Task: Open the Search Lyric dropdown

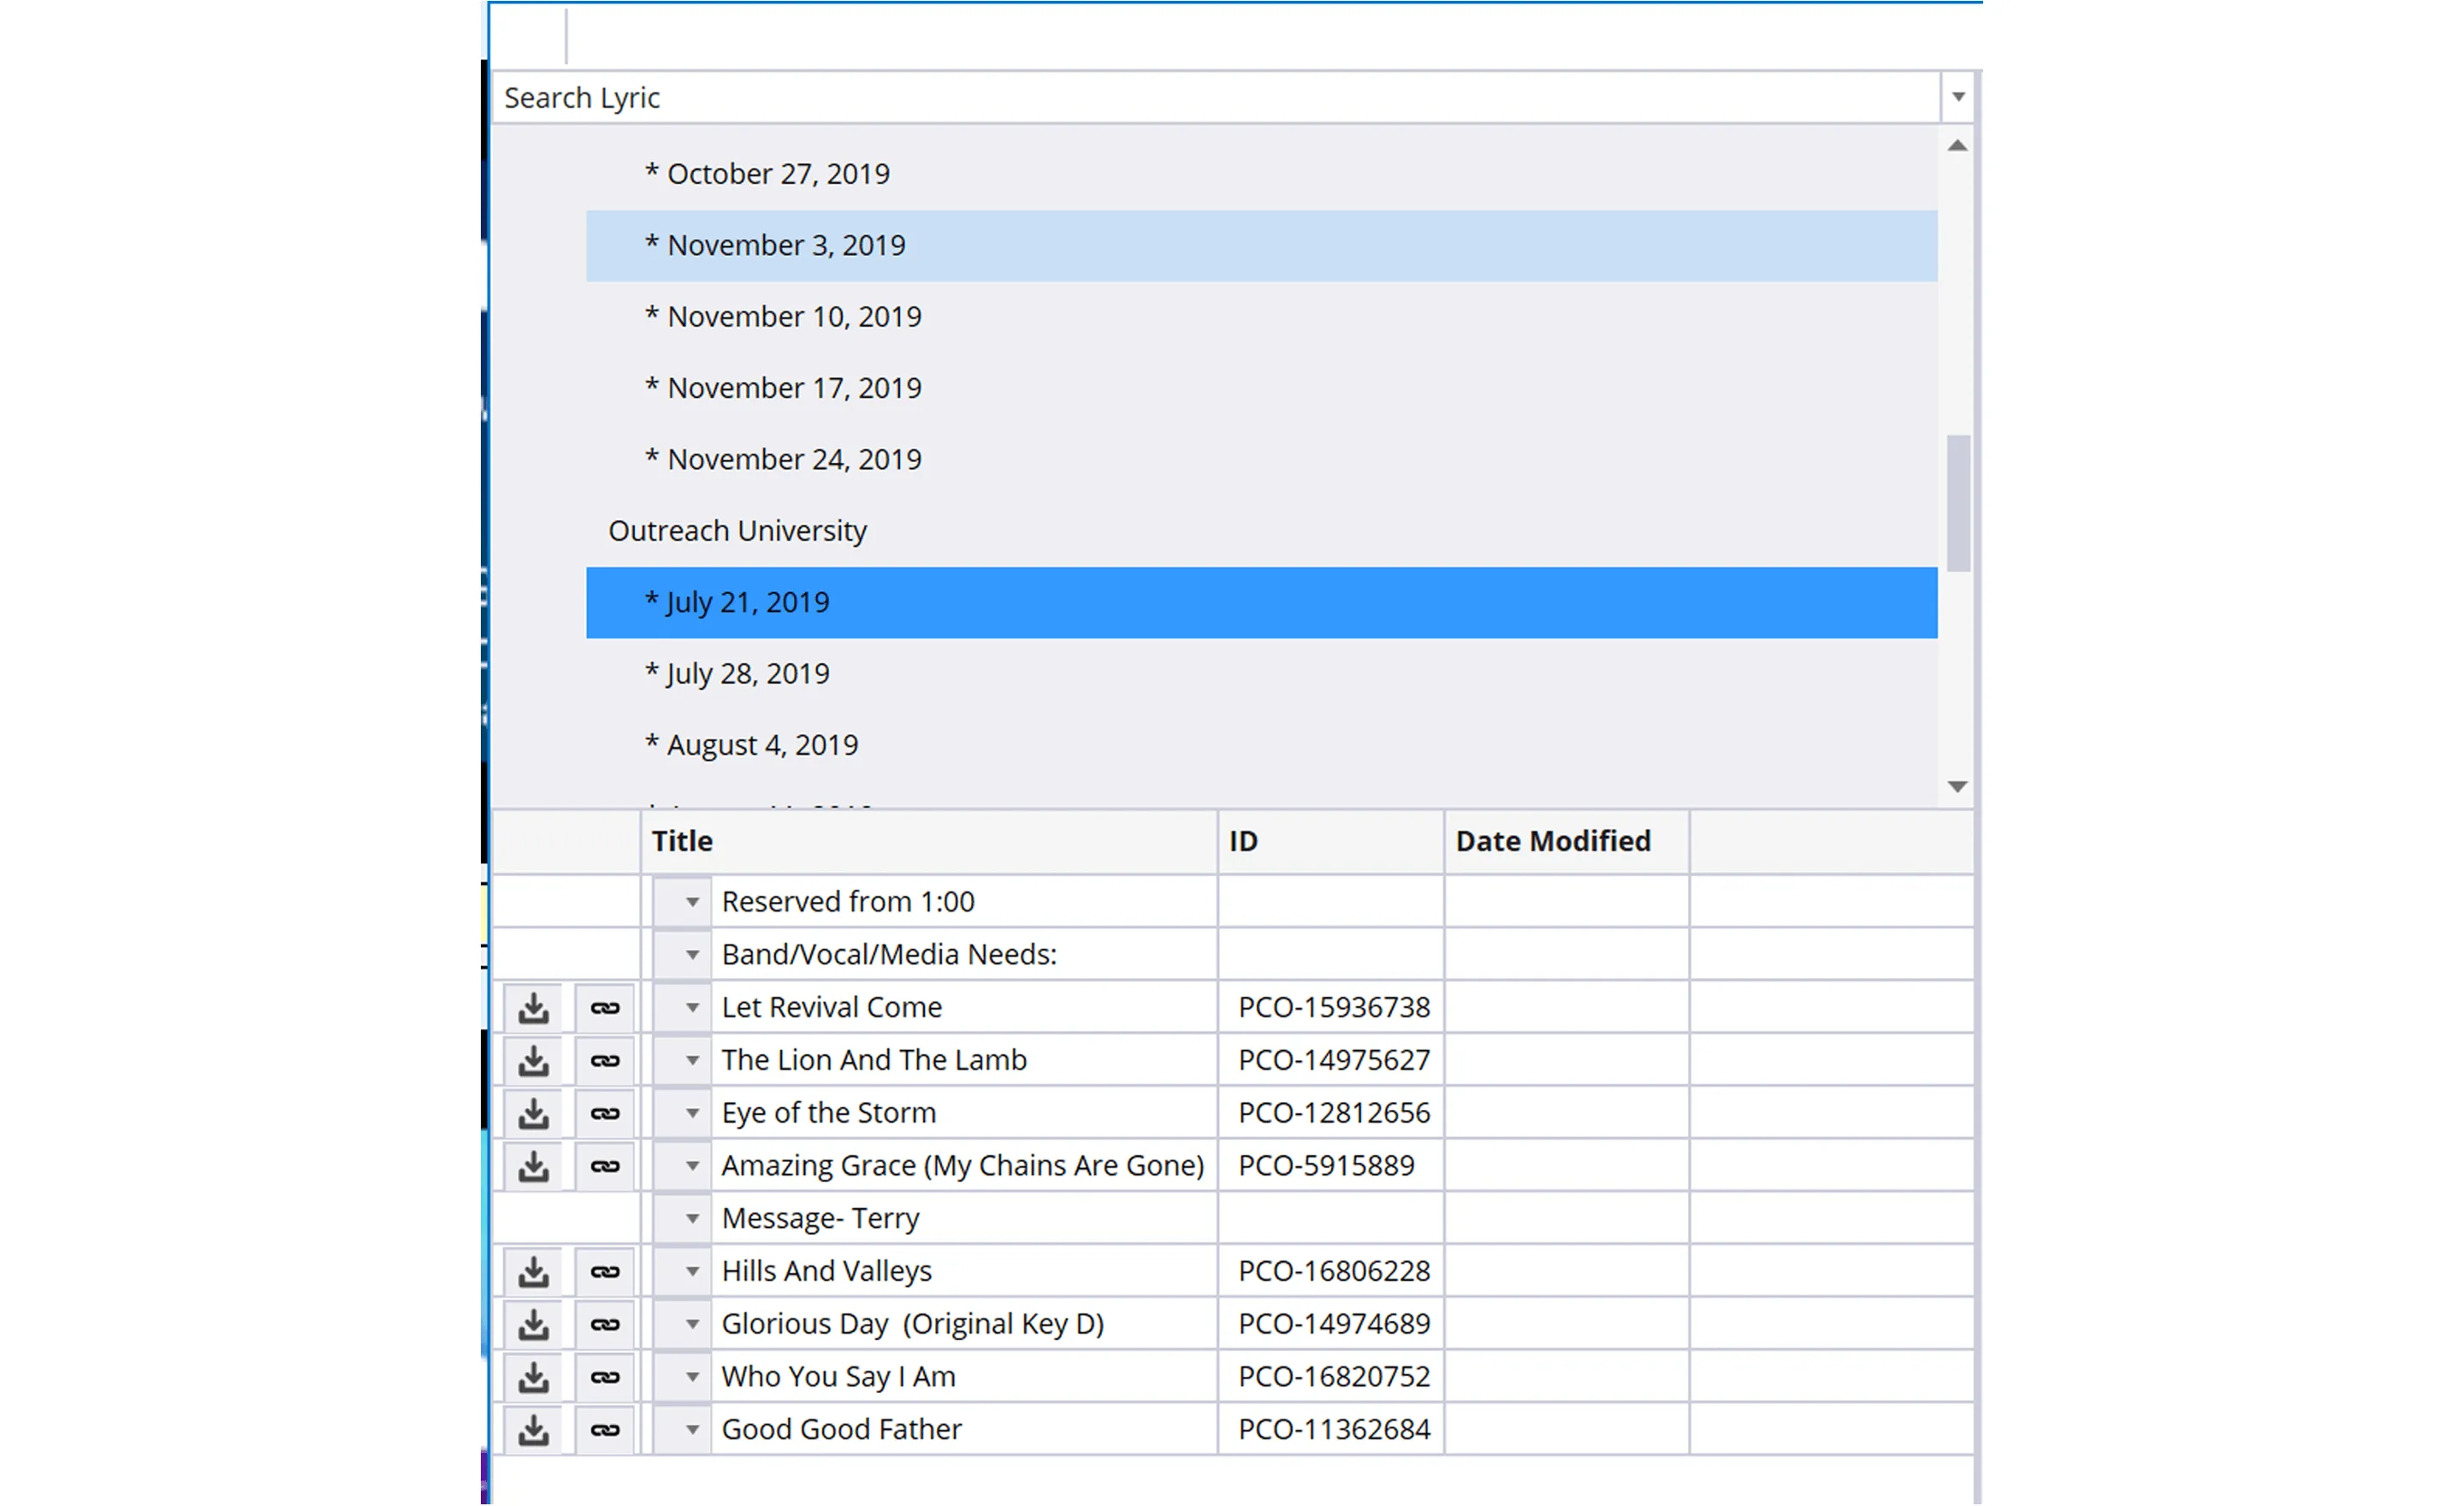Action: click(1957, 97)
